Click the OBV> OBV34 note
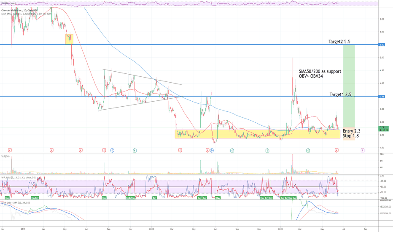Viewport: 393px width, 232px height. pyautogui.click(x=311, y=76)
